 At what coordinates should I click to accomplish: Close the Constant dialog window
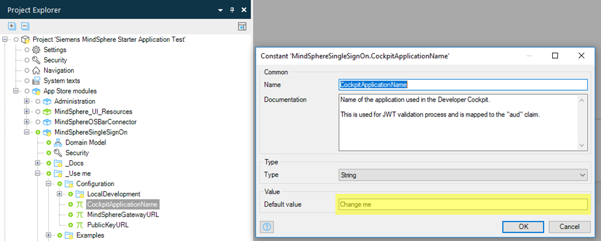pos(581,56)
